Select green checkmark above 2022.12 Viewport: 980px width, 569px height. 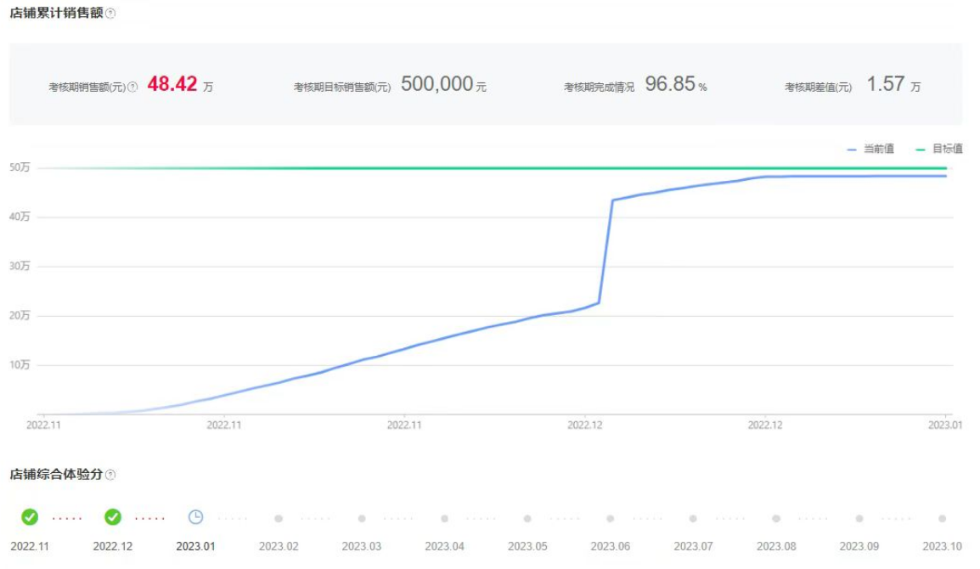click(x=112, y=517)
